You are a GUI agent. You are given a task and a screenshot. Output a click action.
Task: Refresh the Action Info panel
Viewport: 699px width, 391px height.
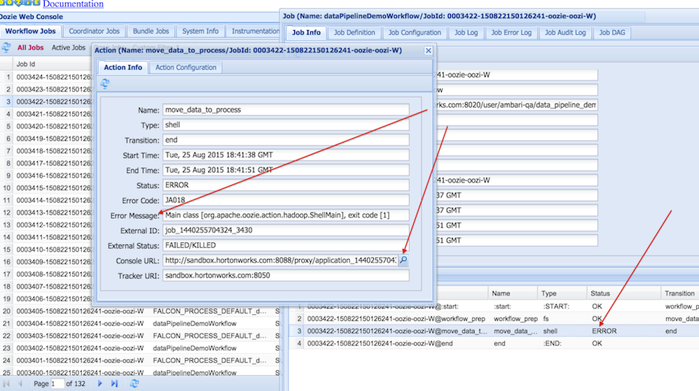[105, 83]
